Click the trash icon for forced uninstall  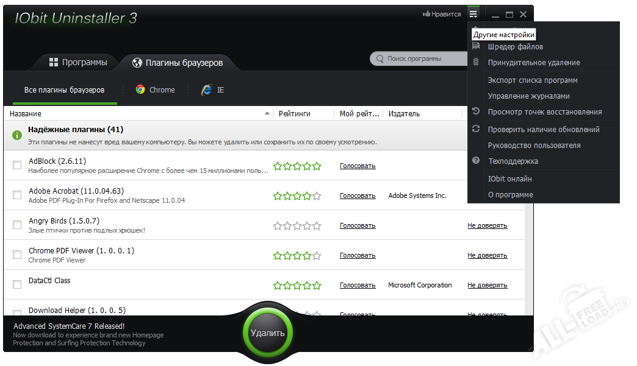(x=476, y=62)
